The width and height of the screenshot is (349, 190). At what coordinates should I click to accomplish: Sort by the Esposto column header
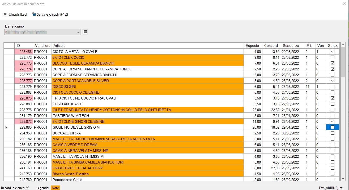click(x=253, y=46)
